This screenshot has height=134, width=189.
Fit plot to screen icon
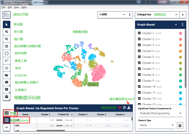tap(7, 46)
